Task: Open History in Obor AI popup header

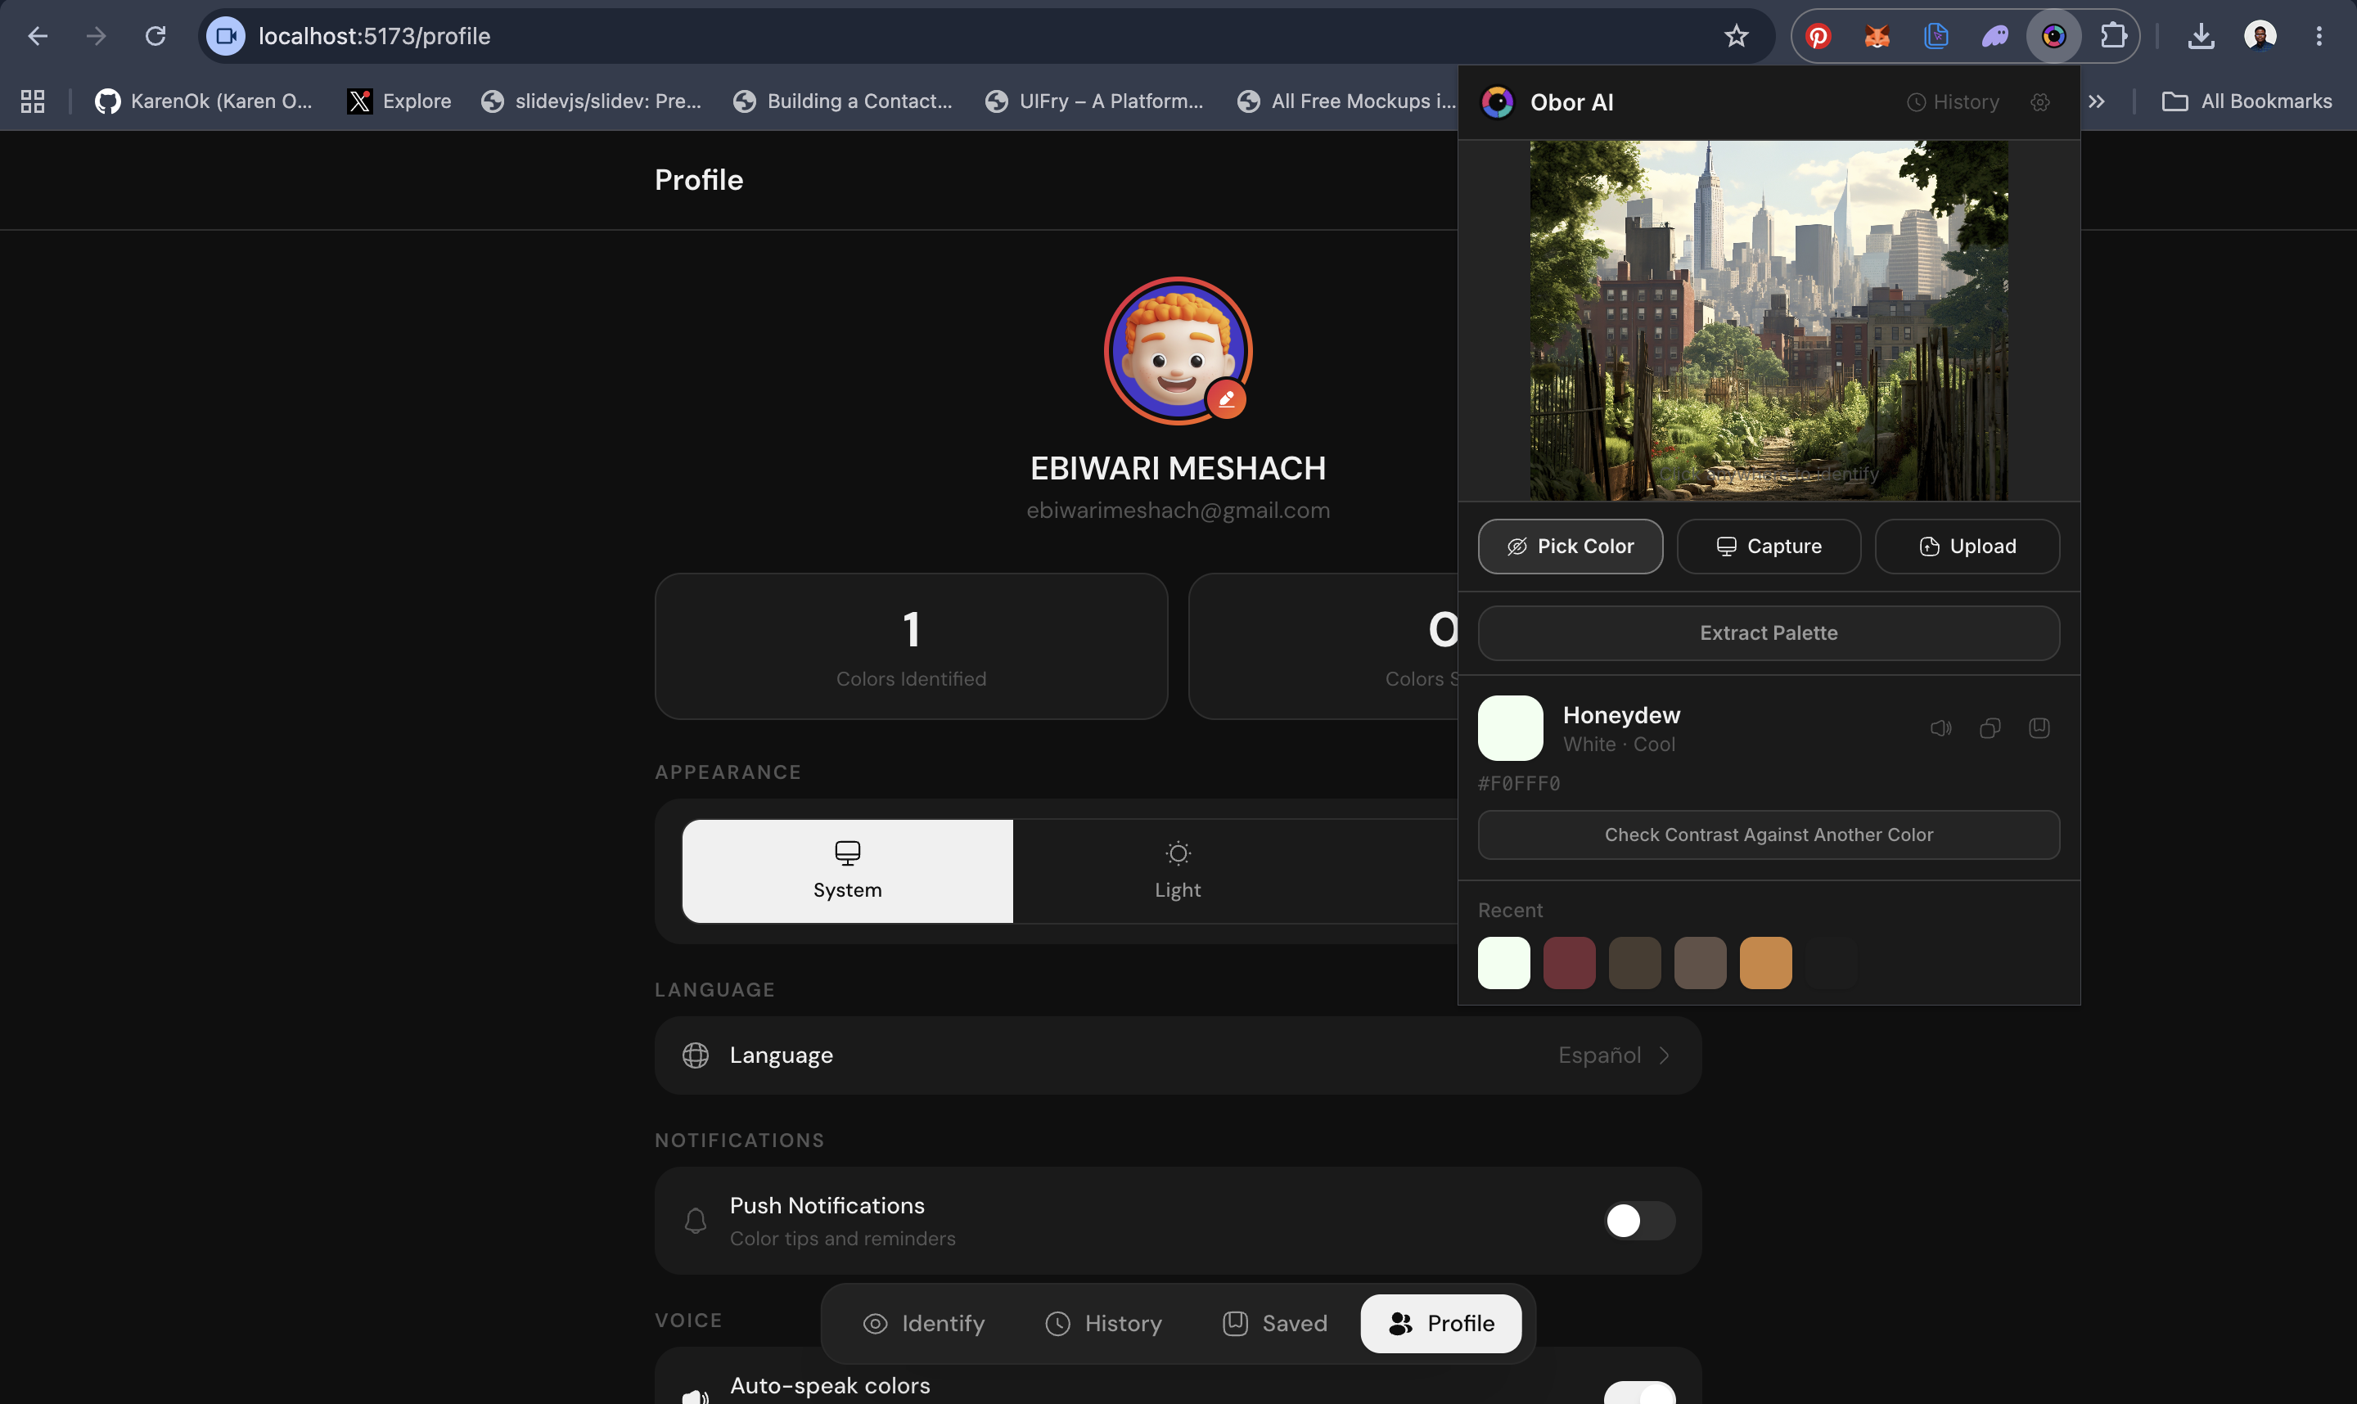Action: click(x=1952, y=102)
